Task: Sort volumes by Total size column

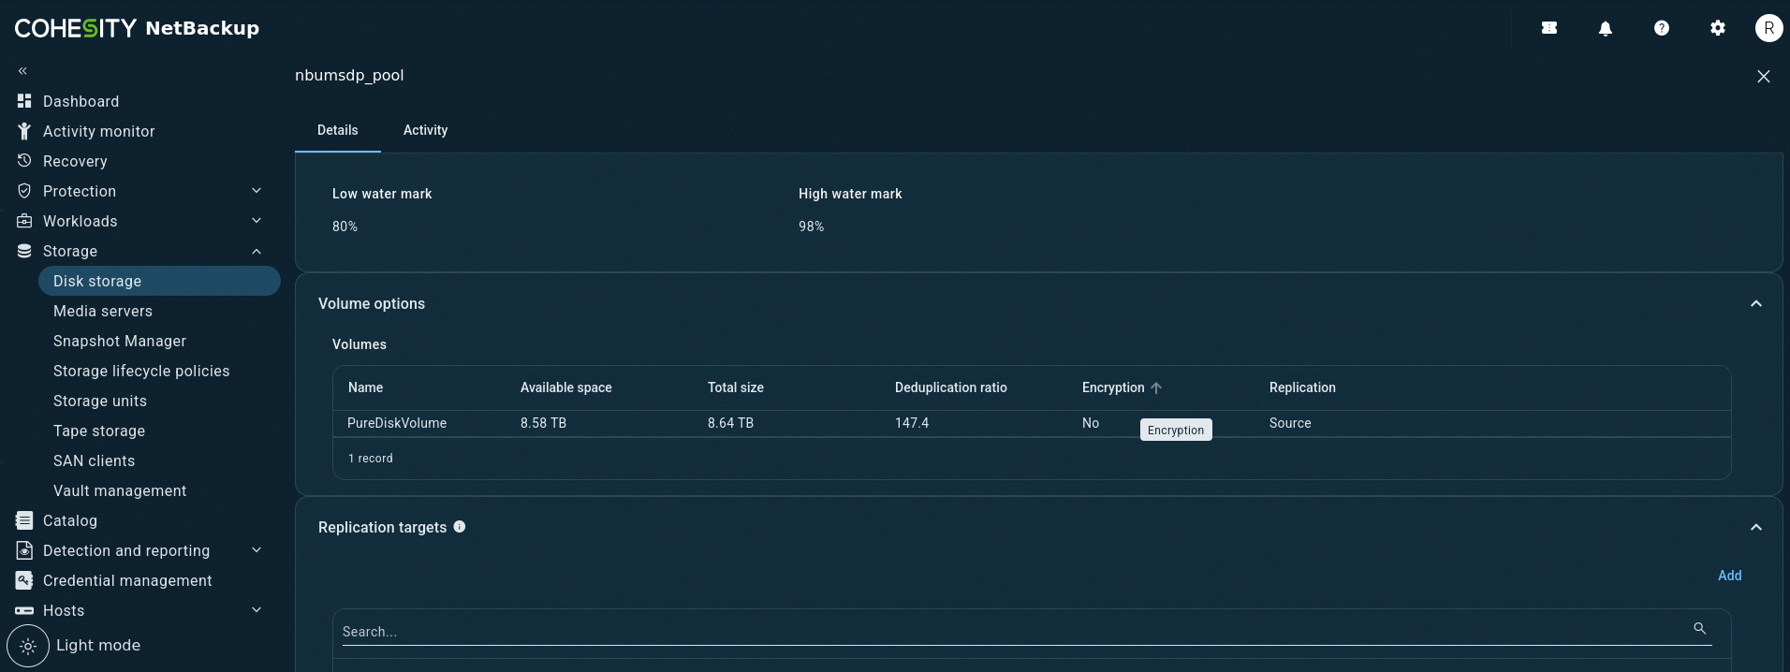Action: pos(736,387)
